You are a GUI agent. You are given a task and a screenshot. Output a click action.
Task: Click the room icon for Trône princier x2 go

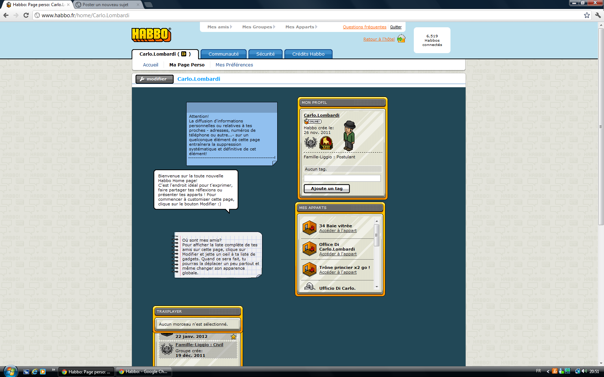tap(309, 270)
